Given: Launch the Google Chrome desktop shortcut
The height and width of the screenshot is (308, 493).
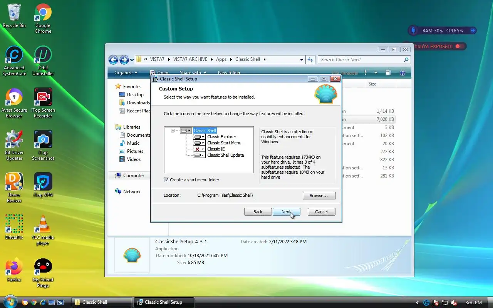Looking at the screenshot, I should [x=43, y=18].
